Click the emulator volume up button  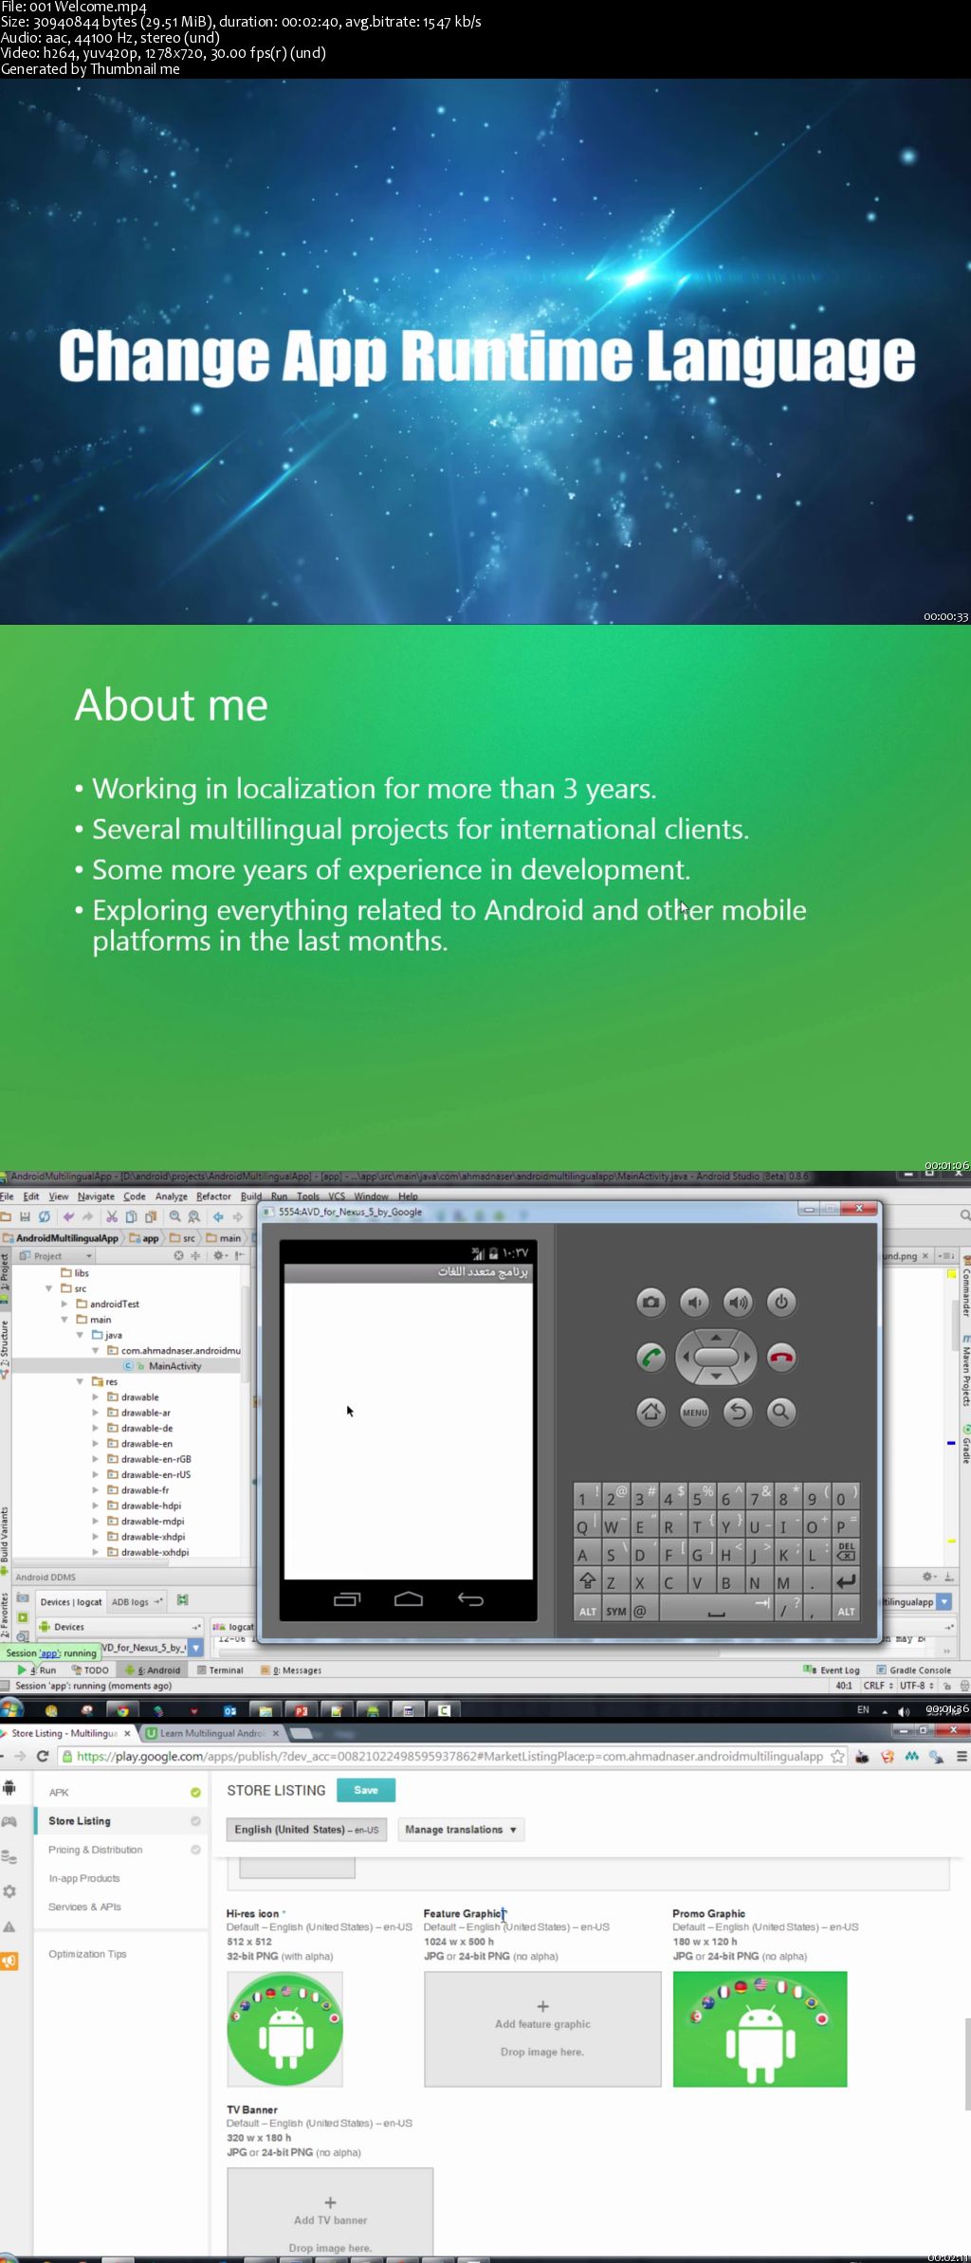pyautogui.click(x=738, y=1303)
